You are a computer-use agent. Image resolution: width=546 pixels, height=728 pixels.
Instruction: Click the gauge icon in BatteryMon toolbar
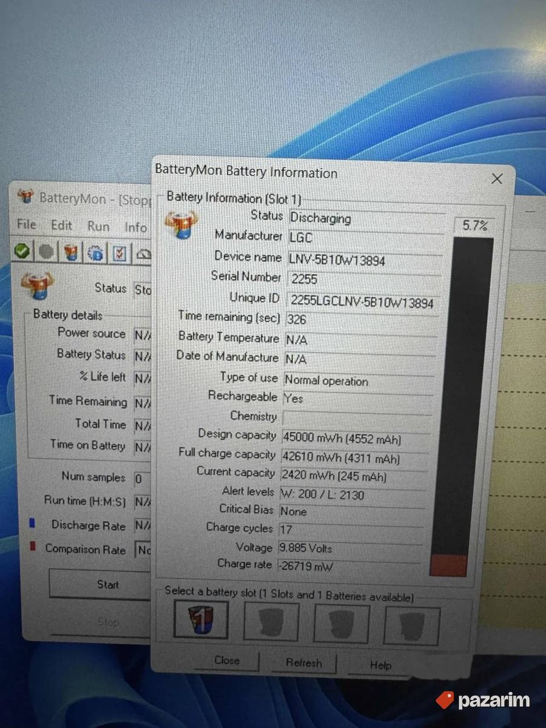click(144, 254)
